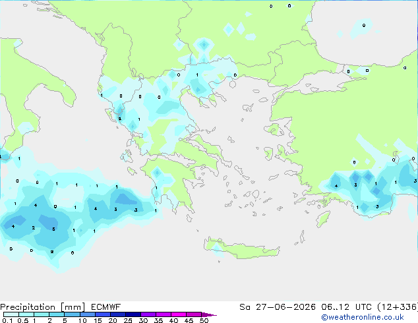
Task: Select the 40–45 mm magenta legend box
Action: click(x=179, y=314)
